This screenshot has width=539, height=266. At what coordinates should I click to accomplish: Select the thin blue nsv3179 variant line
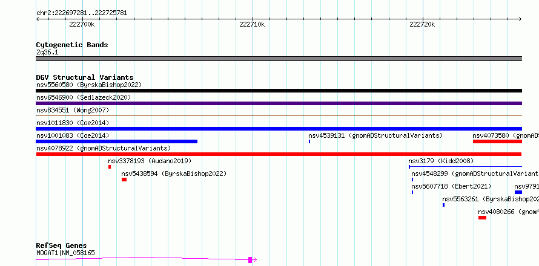466,167
